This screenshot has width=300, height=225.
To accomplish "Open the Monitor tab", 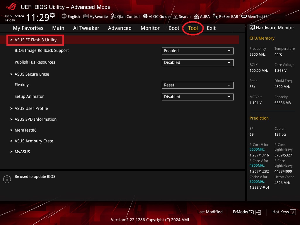I will pyautogui.click(x=150, y=28).
